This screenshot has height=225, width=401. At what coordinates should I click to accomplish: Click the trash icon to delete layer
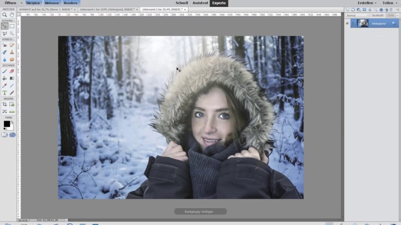[391, 9]
